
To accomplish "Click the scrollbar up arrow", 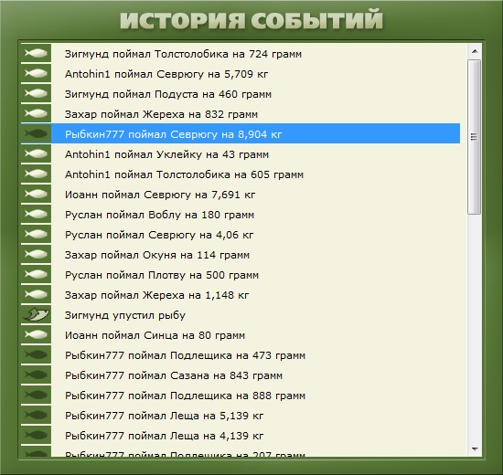I will pos(475,51).
